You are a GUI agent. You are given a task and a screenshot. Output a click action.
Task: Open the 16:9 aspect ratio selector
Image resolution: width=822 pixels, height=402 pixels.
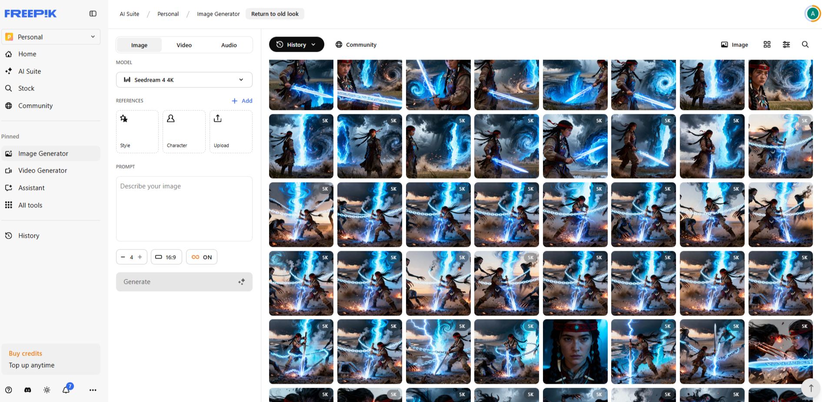coord(166,257)
